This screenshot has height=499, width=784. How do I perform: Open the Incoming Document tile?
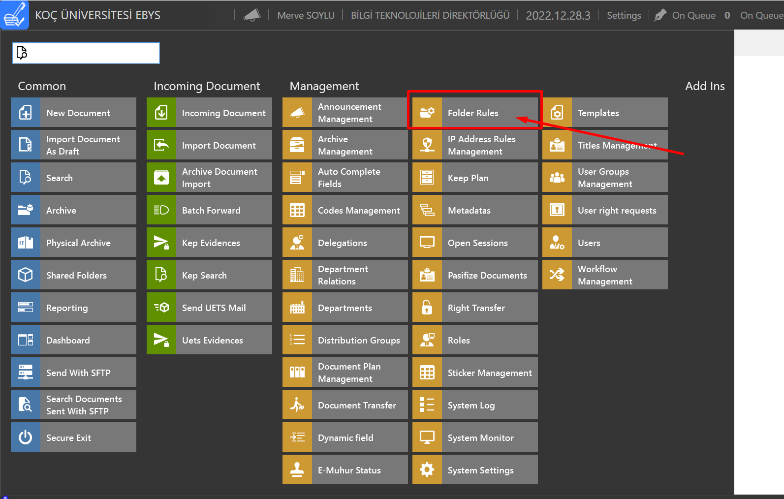[209, 113]
